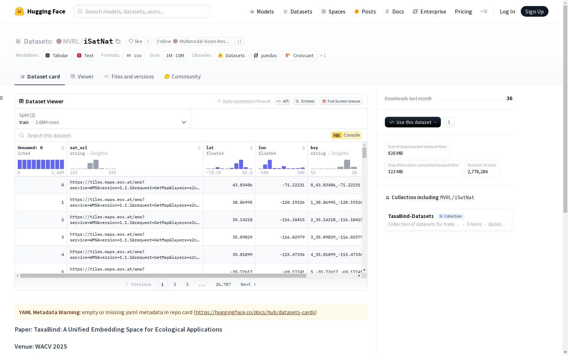Select the Datasets library tag

231,55
